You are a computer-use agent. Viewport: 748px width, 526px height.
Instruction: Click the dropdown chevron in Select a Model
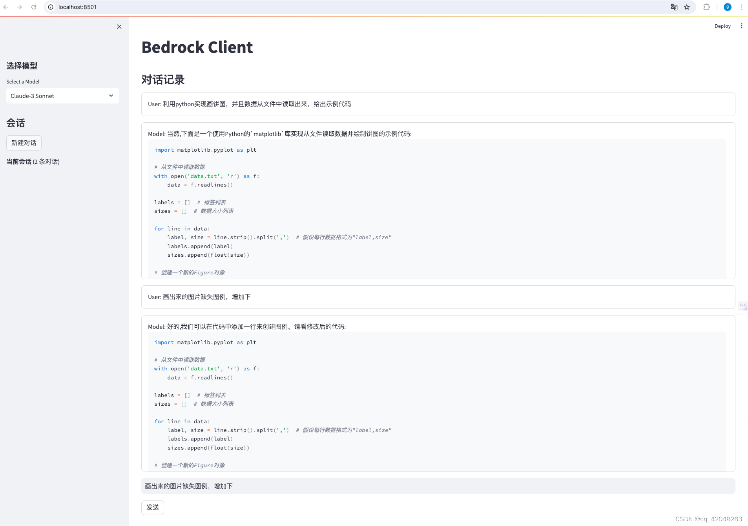(111, 96)
